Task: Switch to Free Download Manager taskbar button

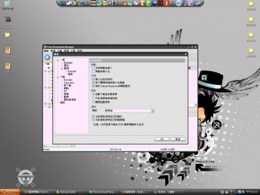Action: (103, 192)
